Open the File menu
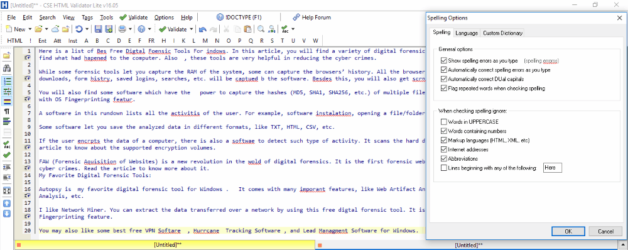 pos(11,18)
